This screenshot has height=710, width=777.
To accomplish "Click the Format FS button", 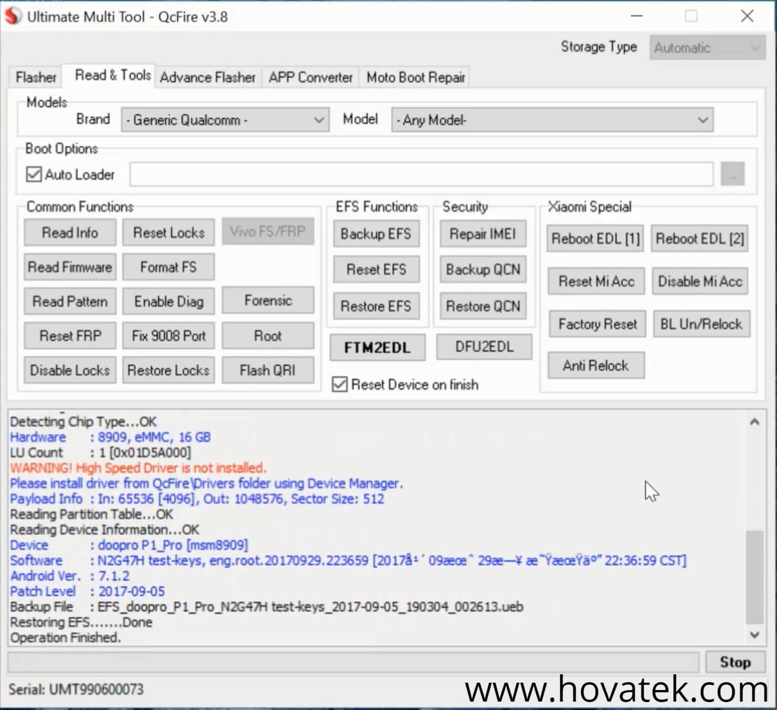I will (169, 267).
